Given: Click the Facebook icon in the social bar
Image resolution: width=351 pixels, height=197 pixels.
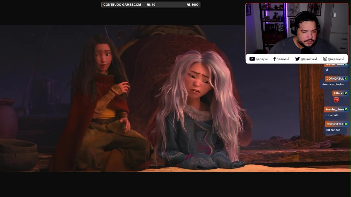Looking at the screenshot, I should (274, 59).
